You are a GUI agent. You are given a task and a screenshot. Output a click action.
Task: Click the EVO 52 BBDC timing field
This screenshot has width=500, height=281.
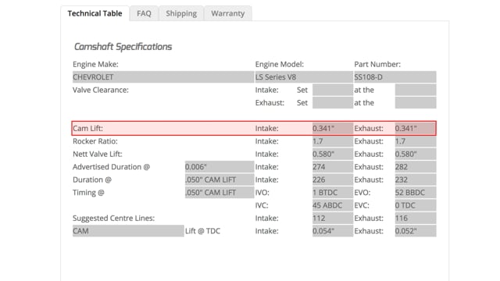[416, 193]
